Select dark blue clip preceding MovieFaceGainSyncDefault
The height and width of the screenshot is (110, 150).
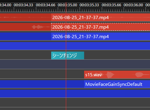pyautogui.click(x=42, y=84)
